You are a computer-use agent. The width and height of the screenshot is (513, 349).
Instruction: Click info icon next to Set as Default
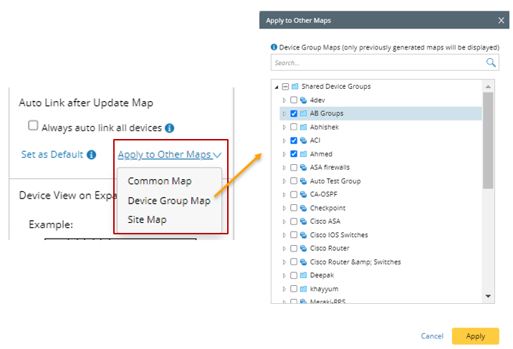tap(91, 155)
